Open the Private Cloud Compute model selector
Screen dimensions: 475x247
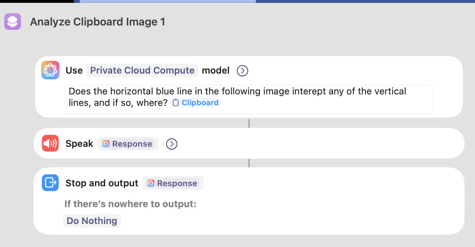point(142,70)
